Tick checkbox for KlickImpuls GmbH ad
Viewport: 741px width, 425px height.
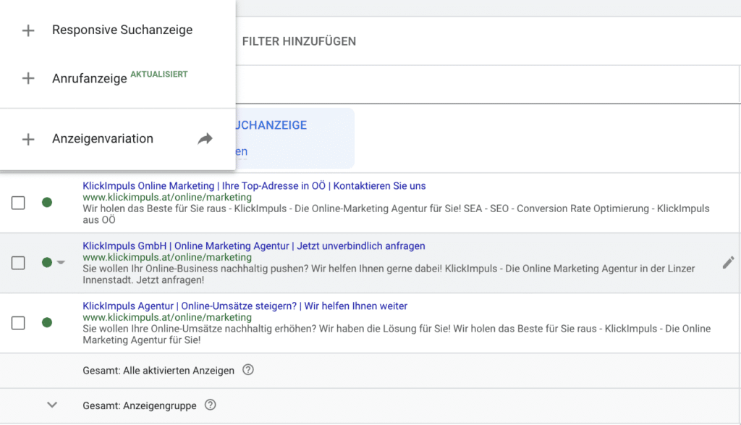click(18, 263)
